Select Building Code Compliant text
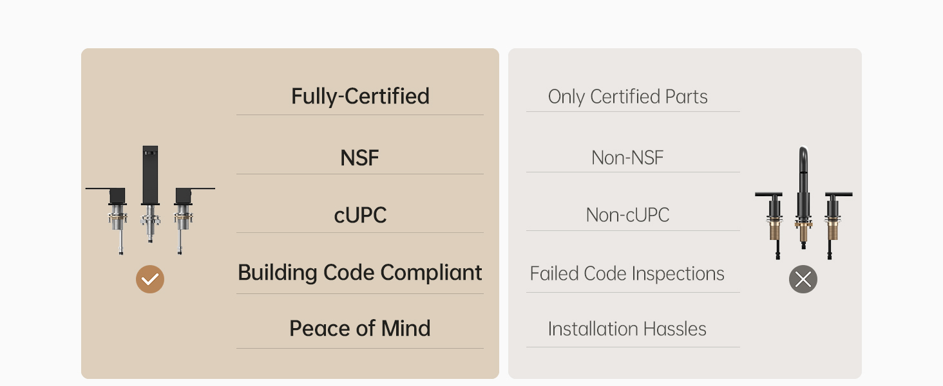943x386 pixels. [360, 273]
